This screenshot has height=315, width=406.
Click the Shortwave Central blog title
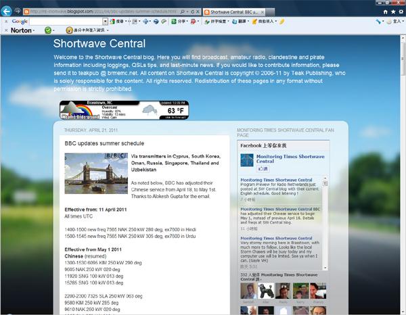[x=99, y=43]
